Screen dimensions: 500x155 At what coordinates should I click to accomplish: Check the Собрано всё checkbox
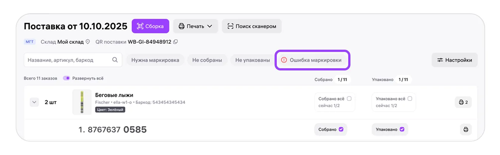pos(349,99)
